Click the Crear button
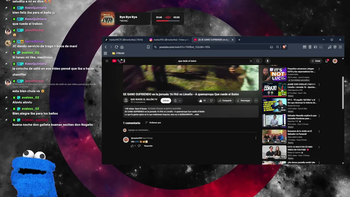Image resolution: width=350 pixels, height=197 pixels. click(316, 61)
